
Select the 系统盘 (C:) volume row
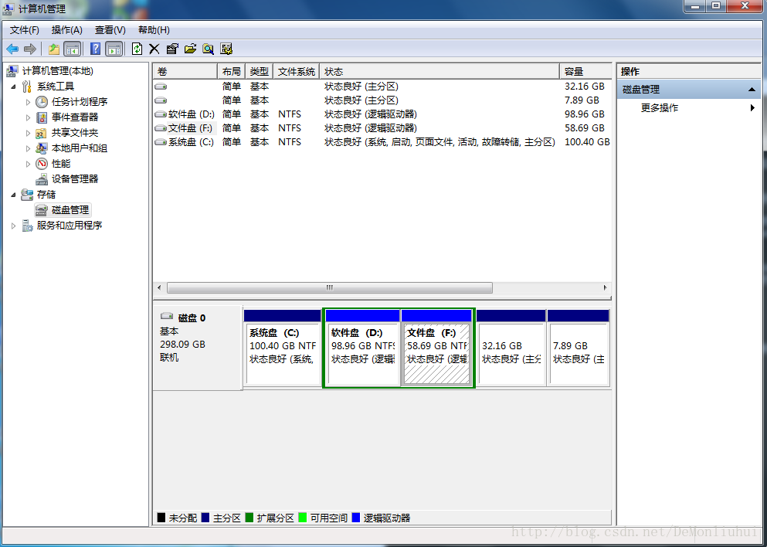pos(382,142)
